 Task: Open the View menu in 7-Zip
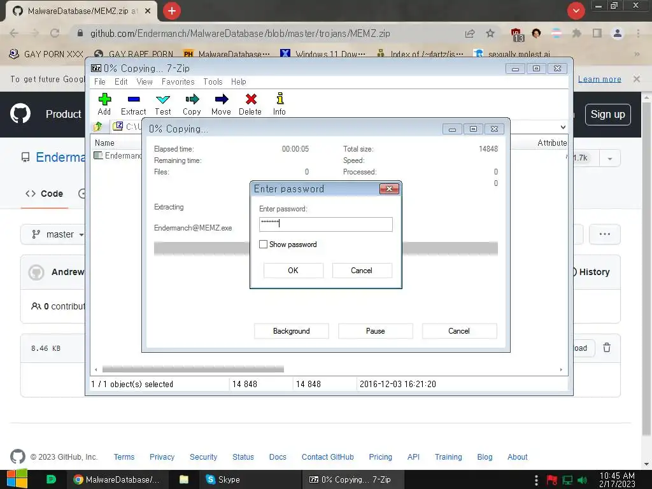point(145,81)
